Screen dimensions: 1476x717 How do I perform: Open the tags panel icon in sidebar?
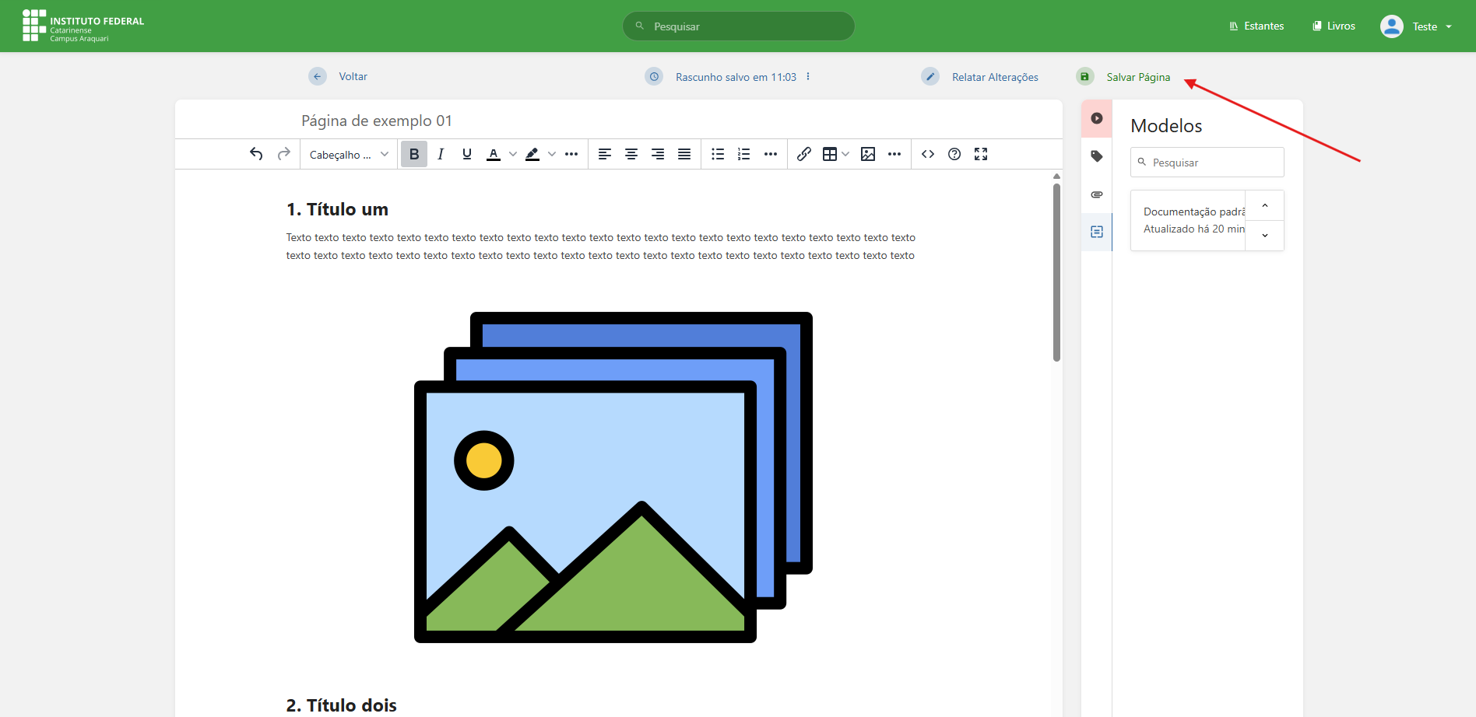(x=1097, y=156)
